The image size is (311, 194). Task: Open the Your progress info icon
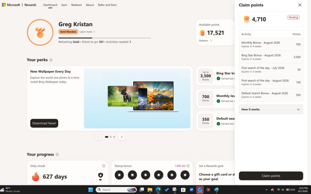pos(57,154)
